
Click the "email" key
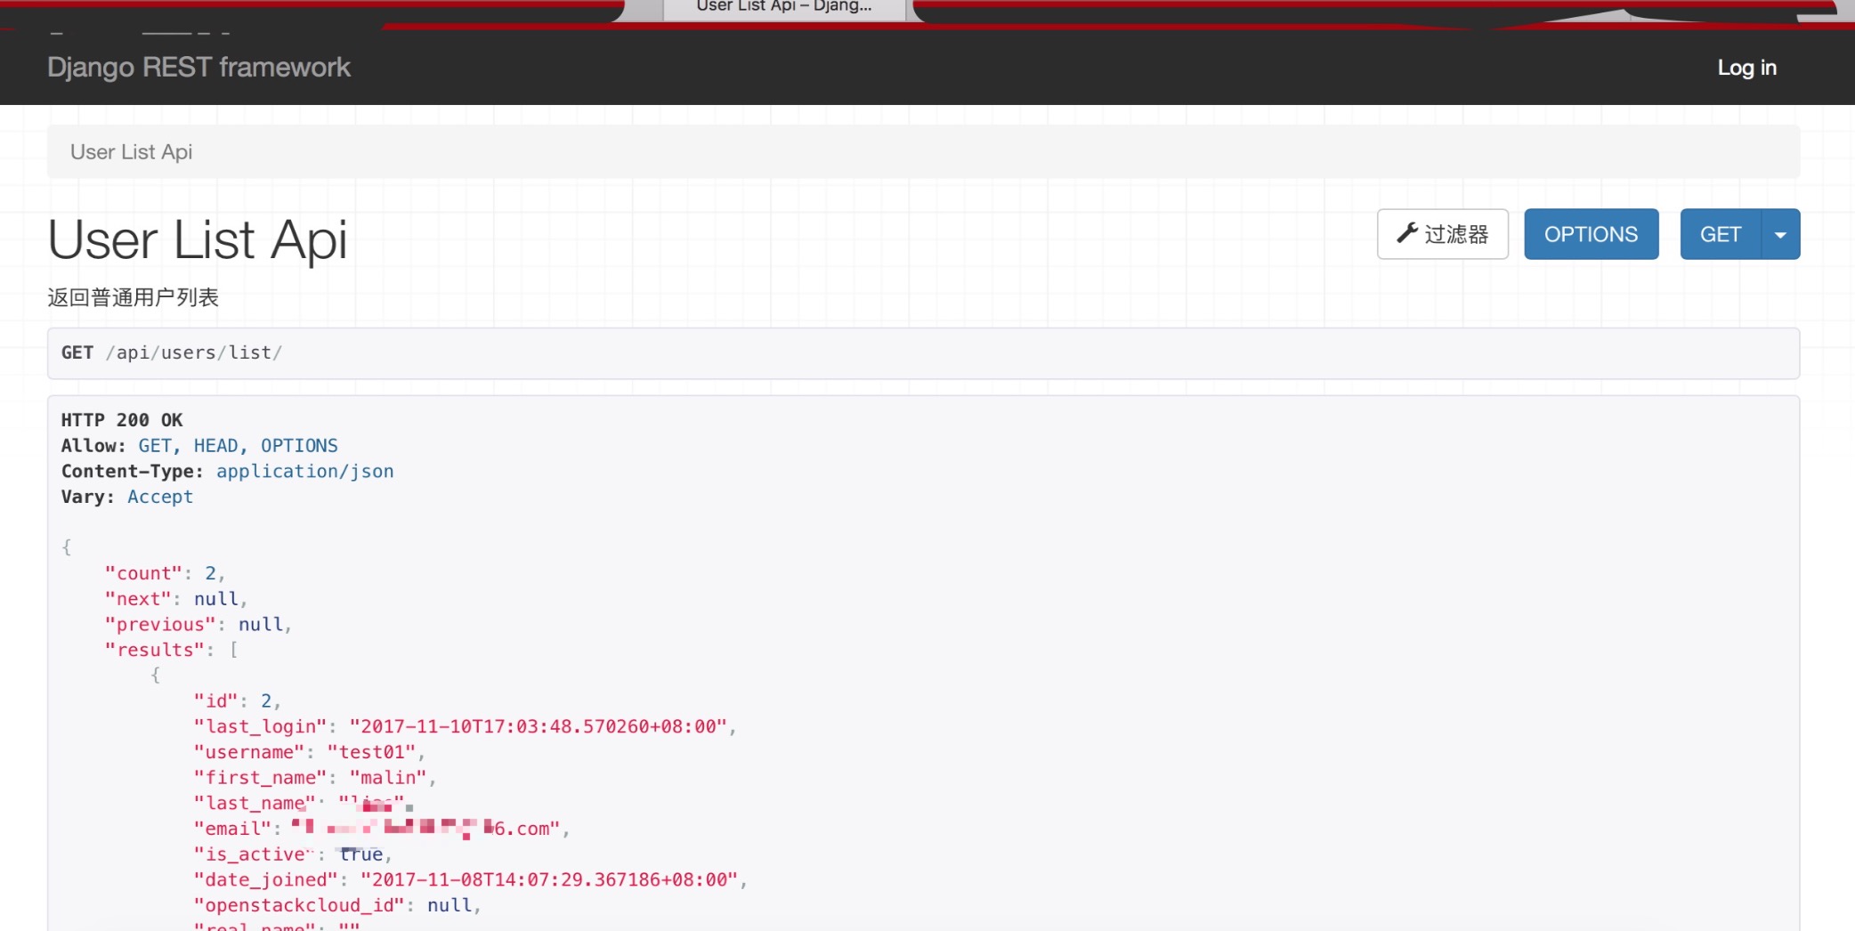tap(233, 830)
